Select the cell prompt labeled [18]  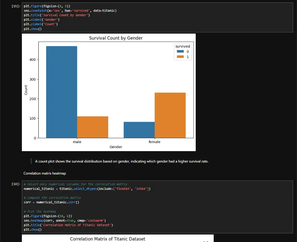15,184
